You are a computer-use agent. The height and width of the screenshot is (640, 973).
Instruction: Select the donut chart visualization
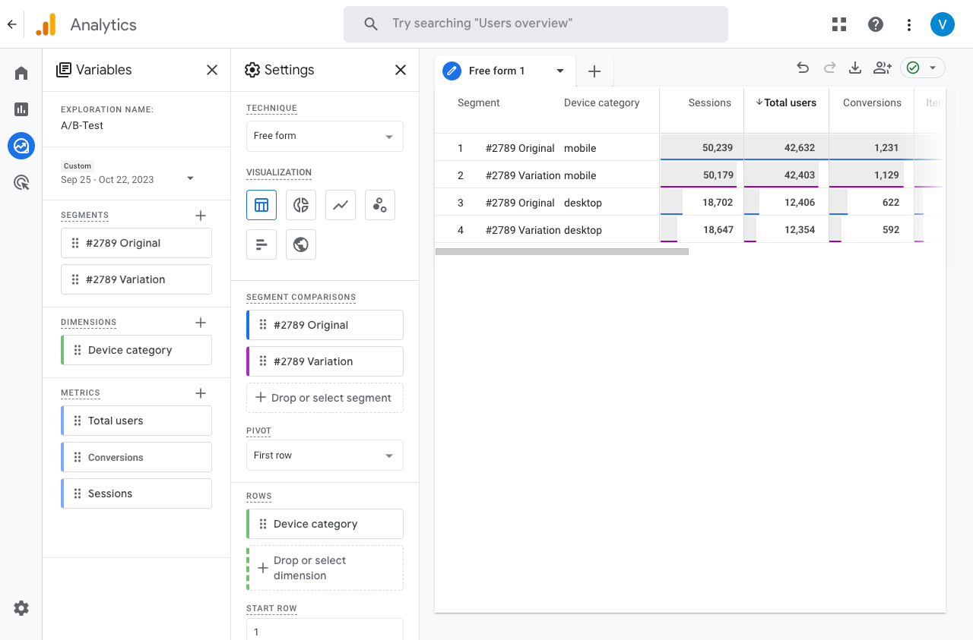pos(301,205)
